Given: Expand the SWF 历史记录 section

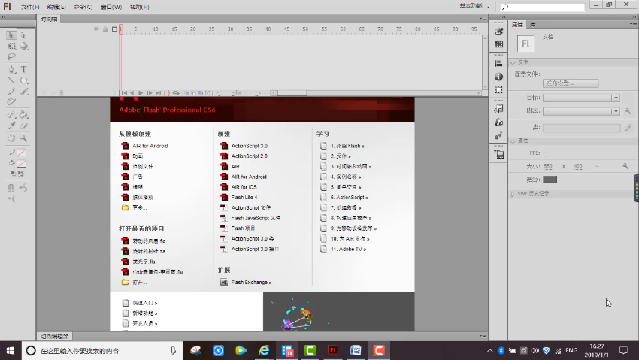Looking at the screenshot, I should (x=513, y=194).
